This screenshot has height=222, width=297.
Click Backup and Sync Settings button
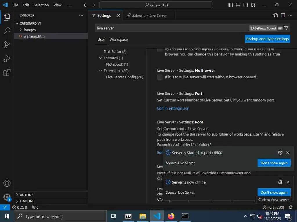pos(267,39)
